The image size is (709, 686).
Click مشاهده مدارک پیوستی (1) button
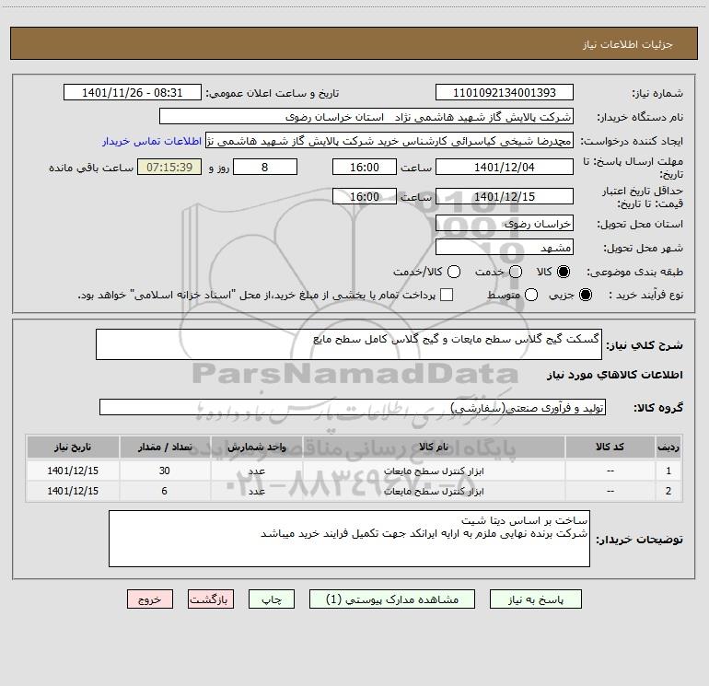pyautogui.click(x=392, y=599)
